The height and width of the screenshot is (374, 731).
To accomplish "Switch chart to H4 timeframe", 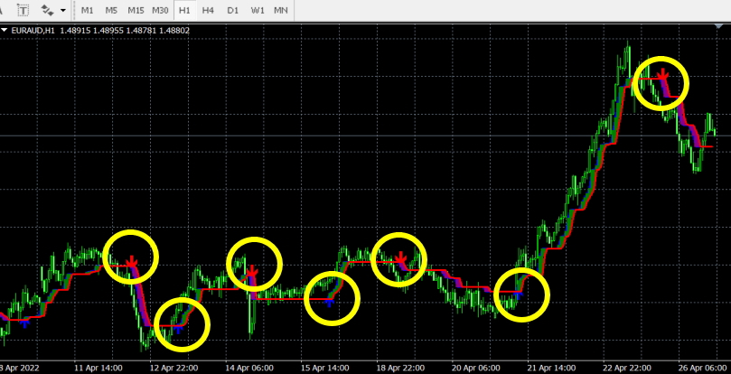I will tap(208, 10).
